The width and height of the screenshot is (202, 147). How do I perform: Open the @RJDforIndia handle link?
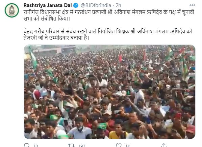click(96, 5)
